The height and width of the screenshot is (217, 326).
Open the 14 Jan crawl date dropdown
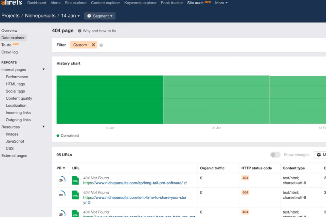pyautogui.click(x=70, y=16)
